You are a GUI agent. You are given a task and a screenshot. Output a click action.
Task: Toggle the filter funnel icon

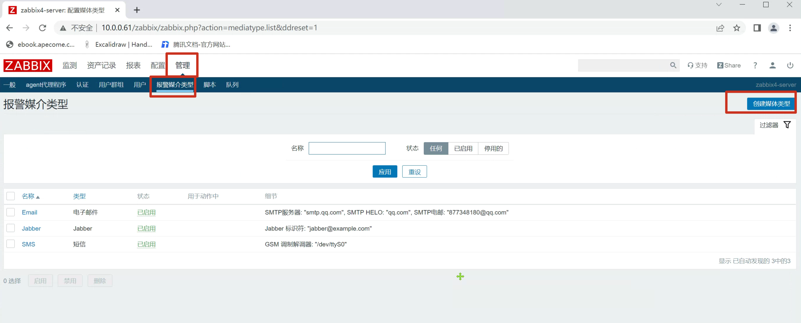(x=787, y=125)
